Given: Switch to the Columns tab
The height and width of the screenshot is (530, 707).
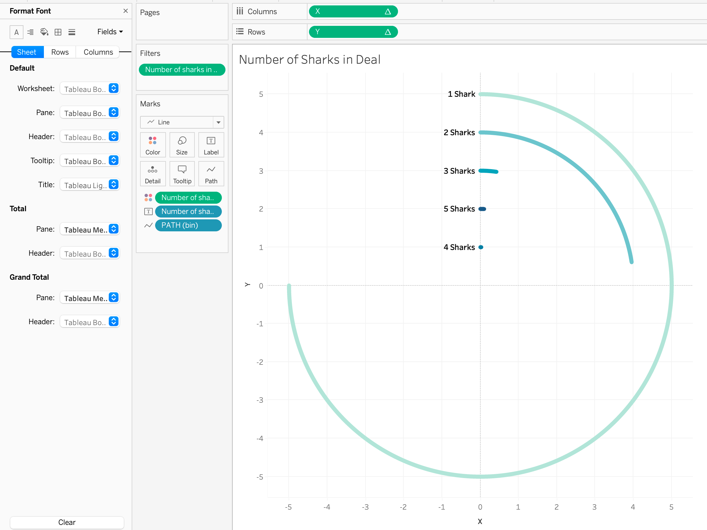Looking at the screenshot, I should point(98,52).
